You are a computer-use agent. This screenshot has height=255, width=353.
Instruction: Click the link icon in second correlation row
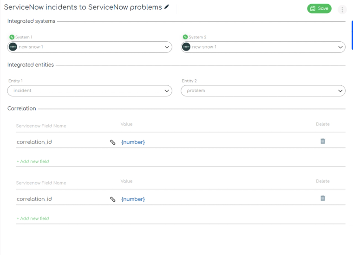tap(112, 199)
